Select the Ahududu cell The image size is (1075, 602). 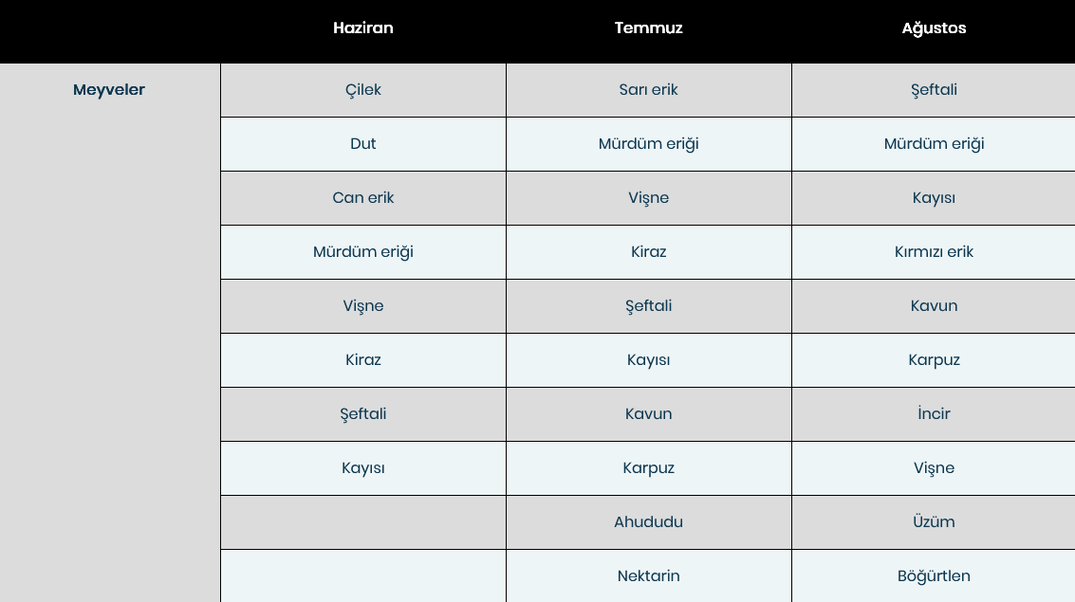649,521
